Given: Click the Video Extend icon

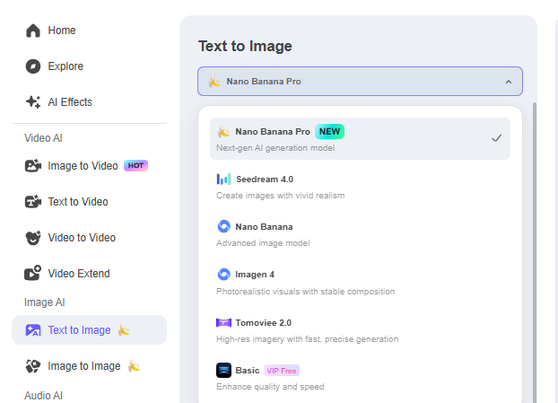Looking at the screenshot, I should (33, 274).
